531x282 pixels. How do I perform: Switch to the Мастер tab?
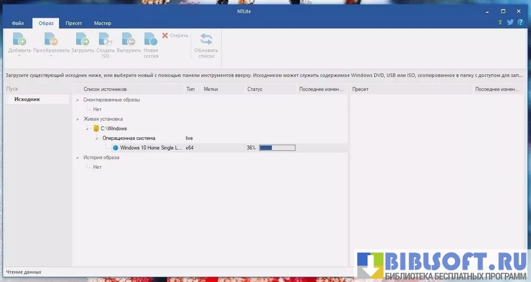pyautogui.click(x=102, y=23)
